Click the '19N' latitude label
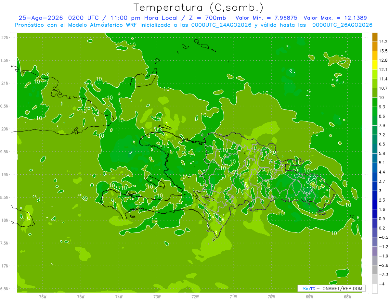The width and height of the screenshot is (390, 301). pyautogui.click(x=5, y=175)
